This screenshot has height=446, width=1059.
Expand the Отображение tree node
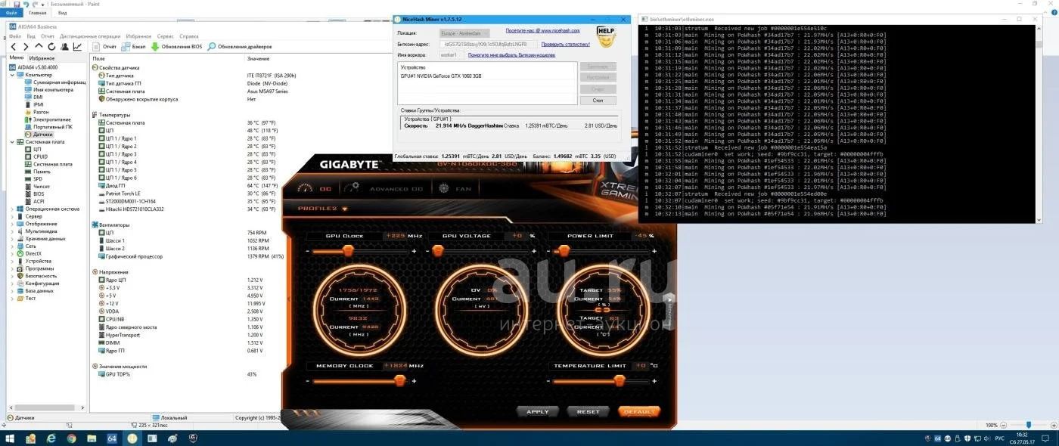[x=11, y=224]
